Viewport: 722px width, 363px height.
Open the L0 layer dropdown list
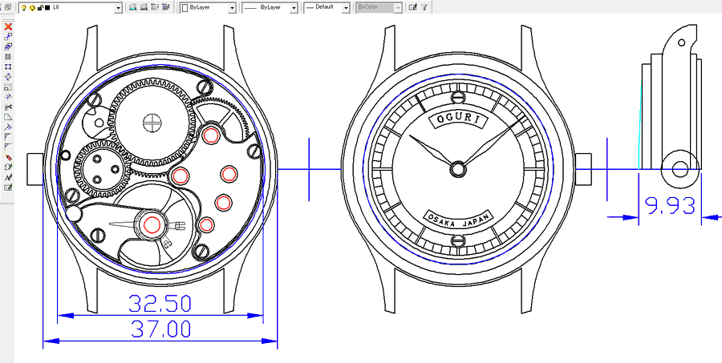pyautogui.click(x=119, y=7)
